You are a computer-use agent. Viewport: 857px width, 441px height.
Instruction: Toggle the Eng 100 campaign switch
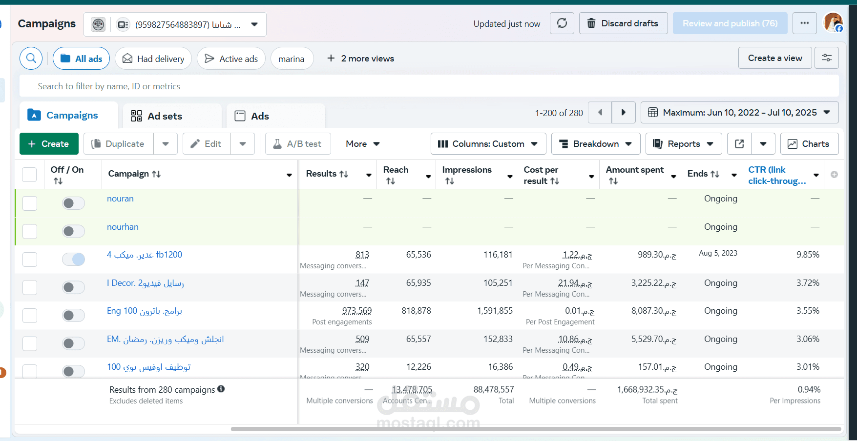(x=73, y=315)
